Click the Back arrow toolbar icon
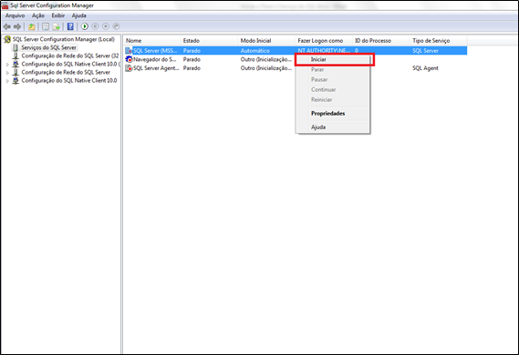Viewport: 519px width, 355px height. 6,26
